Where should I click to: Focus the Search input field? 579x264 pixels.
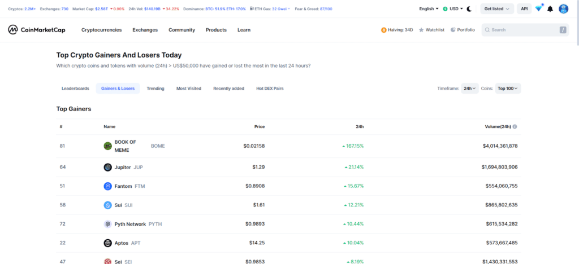point(525,30)
